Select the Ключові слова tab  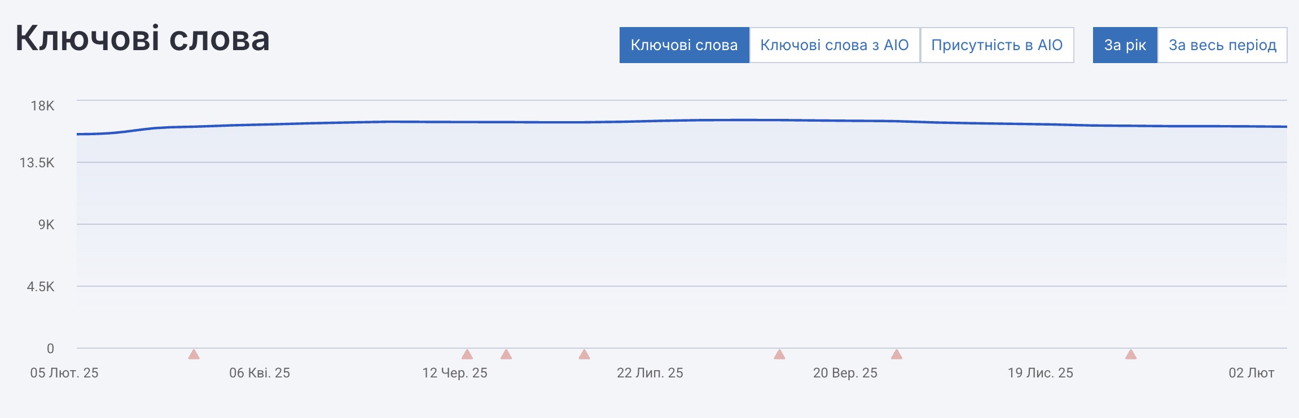tap(684, 45)
